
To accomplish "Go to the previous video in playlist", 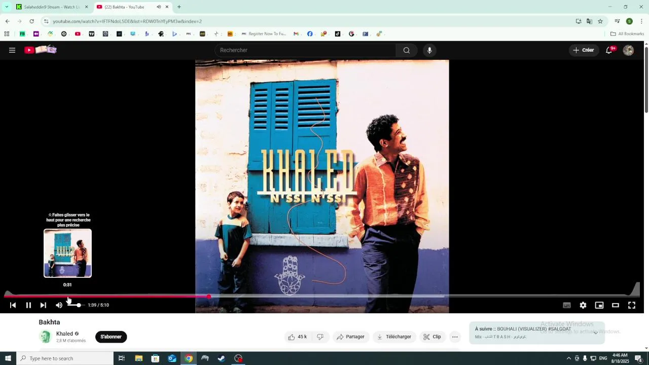I will [x=13, y=305].
